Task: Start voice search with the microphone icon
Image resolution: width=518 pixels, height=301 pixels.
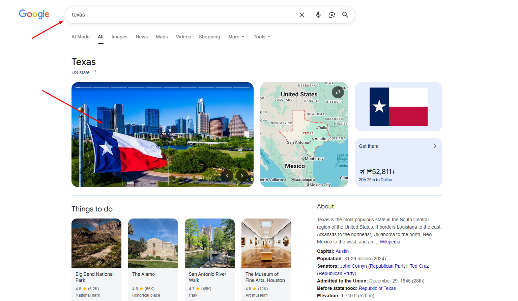Action: point(318,15)
